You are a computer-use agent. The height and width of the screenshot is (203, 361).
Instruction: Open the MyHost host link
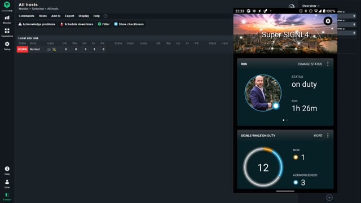[35, 49]
